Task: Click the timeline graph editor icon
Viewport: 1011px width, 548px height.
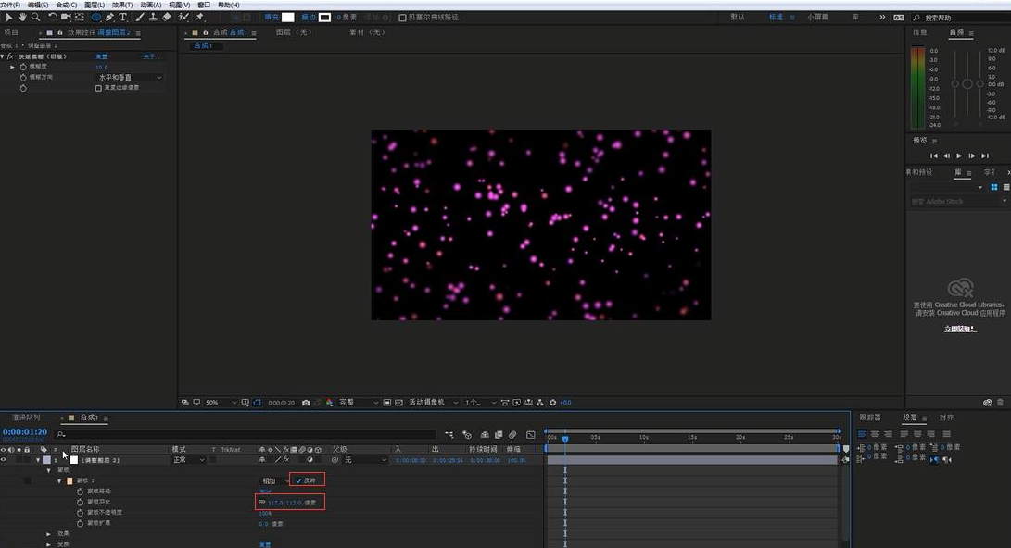Action: point(531,435)
